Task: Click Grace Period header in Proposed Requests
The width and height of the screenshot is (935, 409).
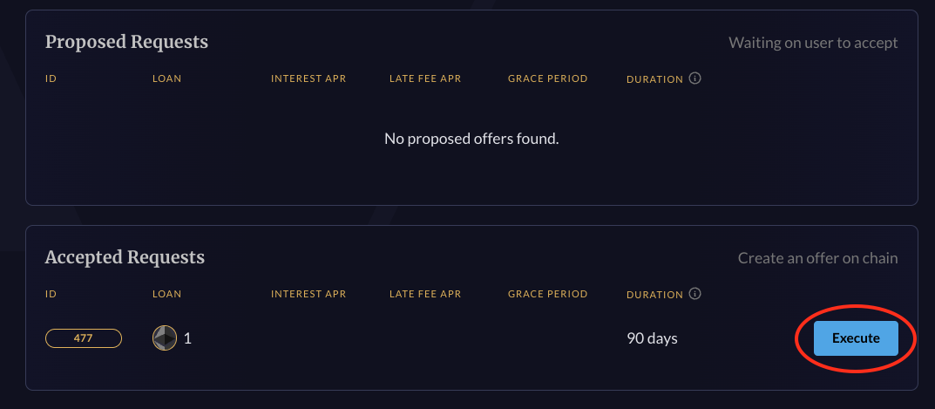Action: [x=547, y=78]
